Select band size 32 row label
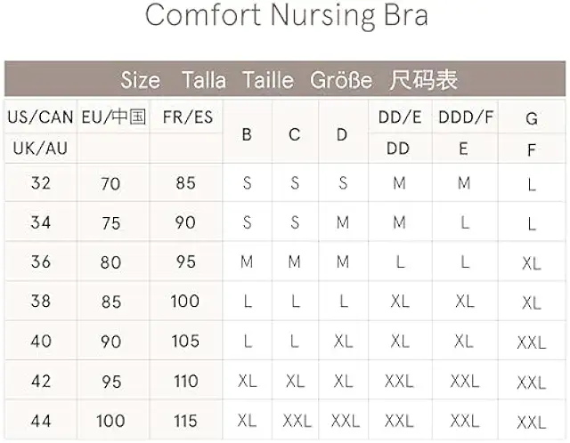The image size is (570, 443). pos(40,184)
